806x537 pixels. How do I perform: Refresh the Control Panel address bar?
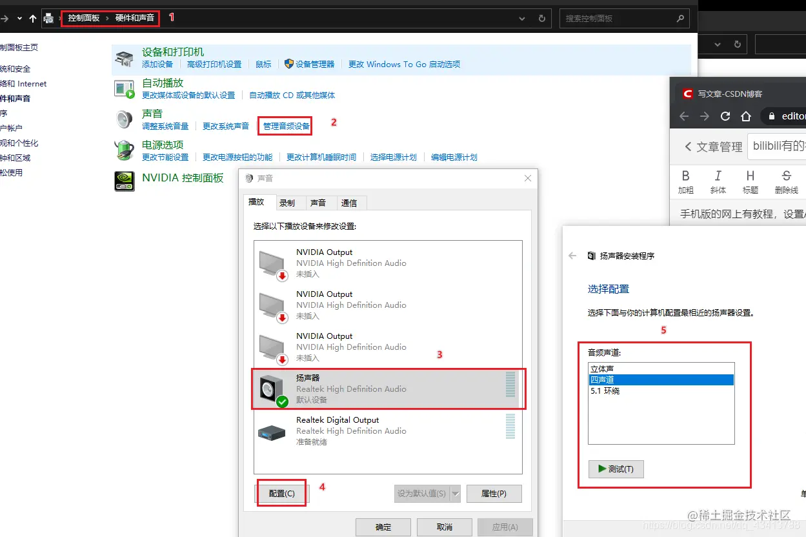click(541, 19)
